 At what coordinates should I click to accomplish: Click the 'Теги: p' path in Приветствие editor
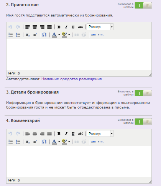pyautogui.click(x=13, y=73)
